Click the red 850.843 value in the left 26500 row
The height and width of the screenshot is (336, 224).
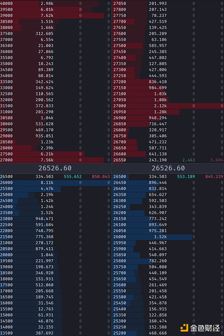(x=101, y=176)
